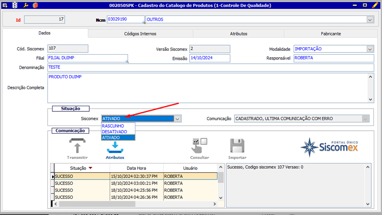
Task: Click the grid horizontal scrollbar thumb
Action: click(x=97, y=204)
